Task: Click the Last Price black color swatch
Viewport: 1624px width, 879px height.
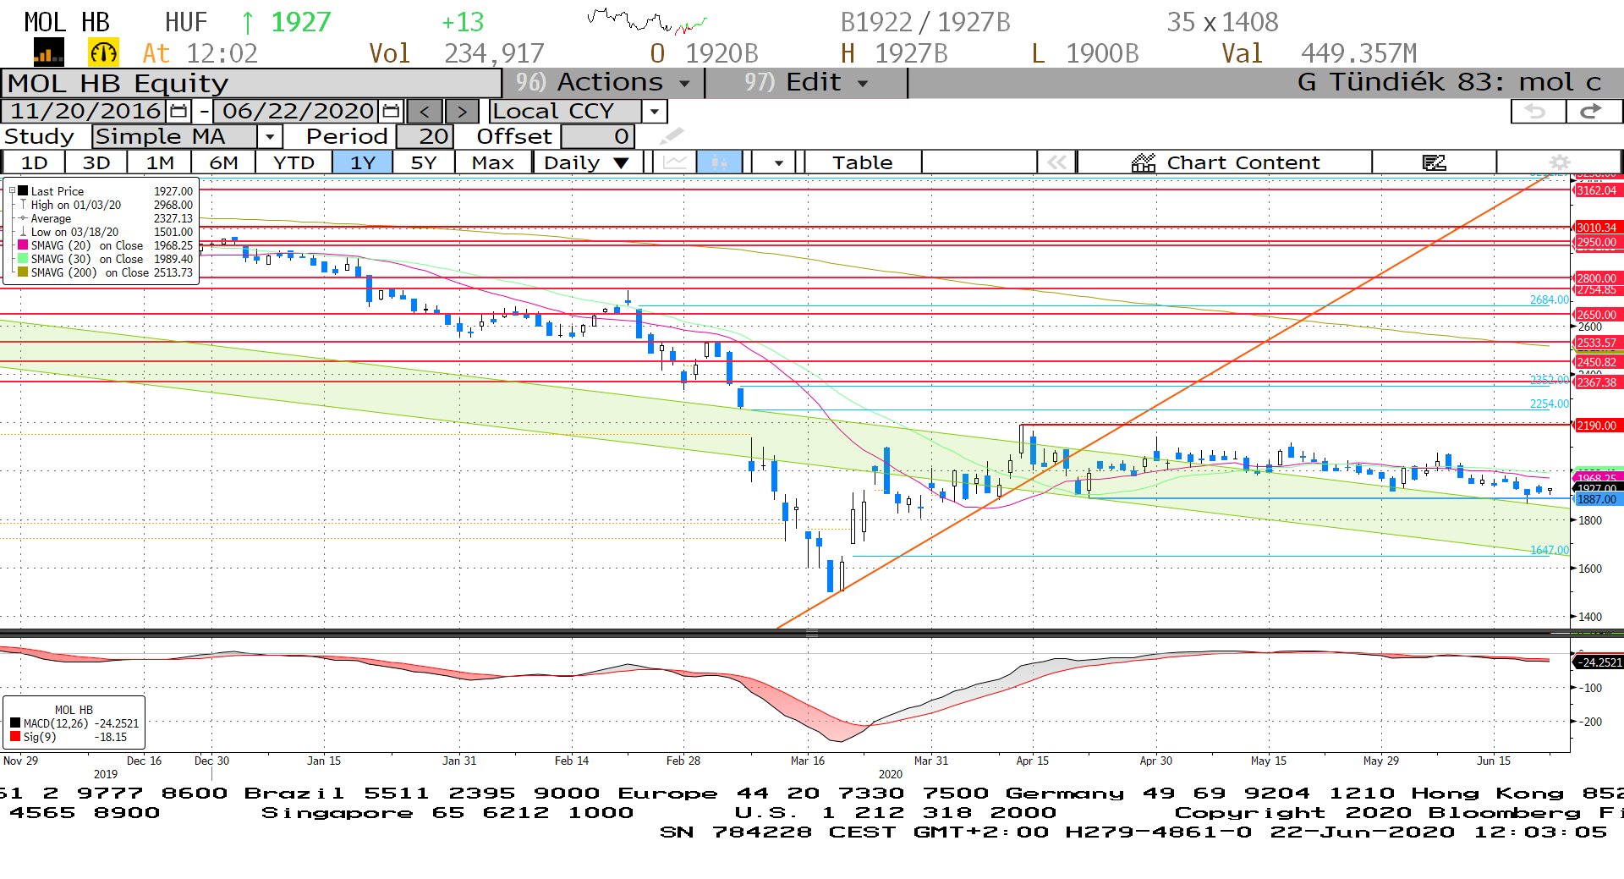Action: (24, 191)
